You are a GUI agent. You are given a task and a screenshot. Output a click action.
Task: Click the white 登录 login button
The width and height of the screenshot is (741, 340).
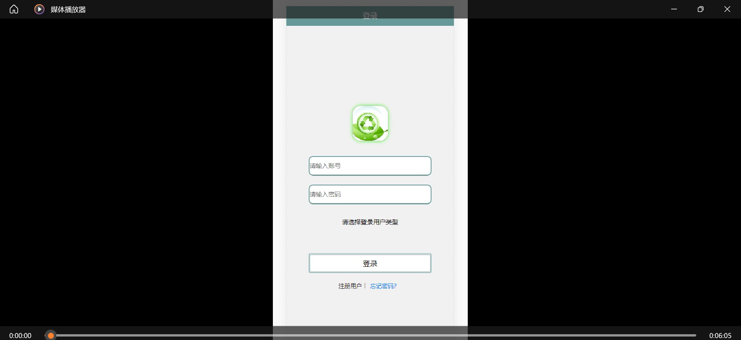(370, 263)
